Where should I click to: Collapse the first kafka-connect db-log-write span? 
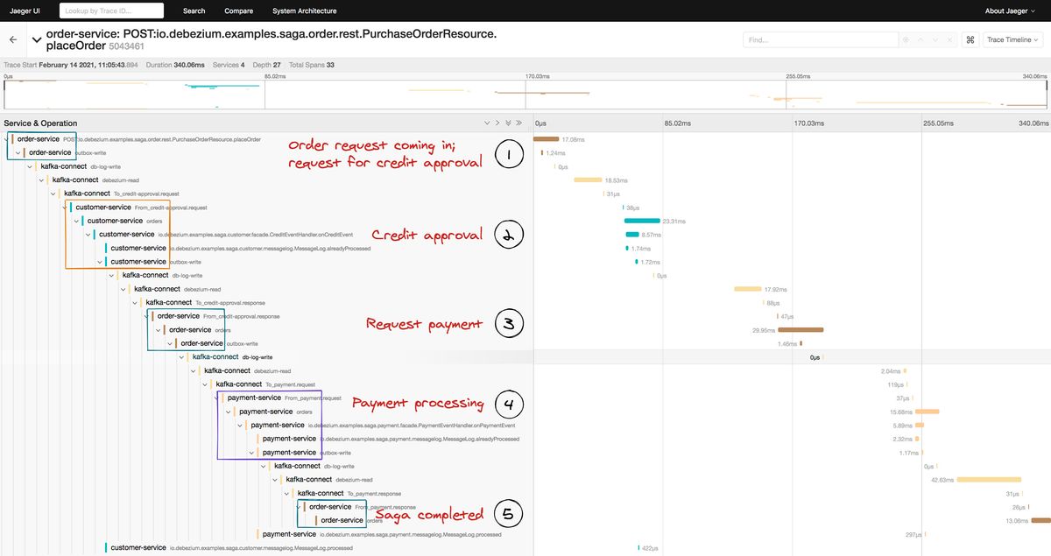(30, 166)
